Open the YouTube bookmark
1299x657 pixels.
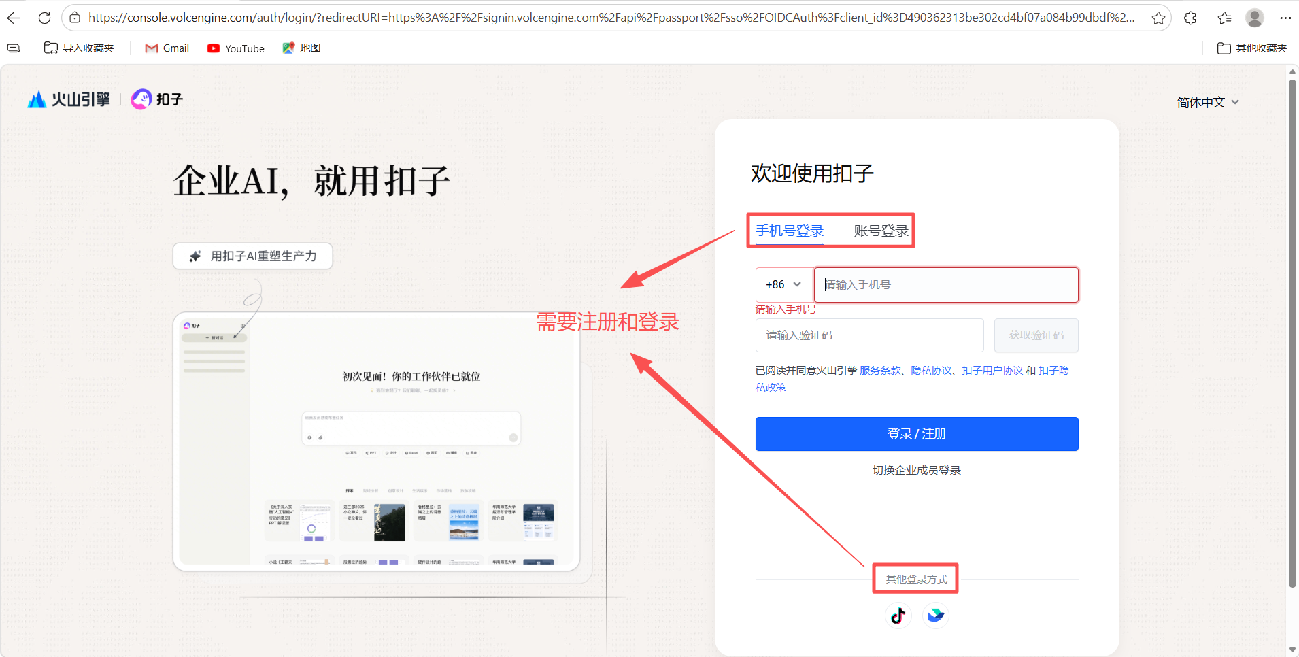[x=236, y=48]
